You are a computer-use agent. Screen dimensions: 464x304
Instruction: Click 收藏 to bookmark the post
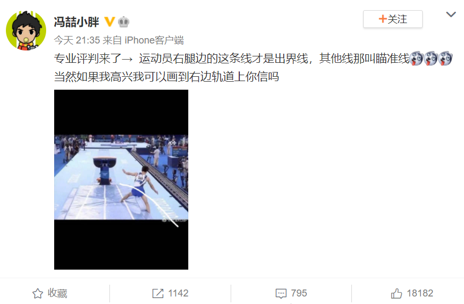tap(57, 293)
